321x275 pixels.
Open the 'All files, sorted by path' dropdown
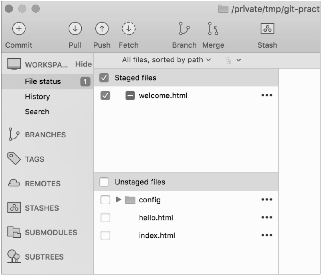167,60
